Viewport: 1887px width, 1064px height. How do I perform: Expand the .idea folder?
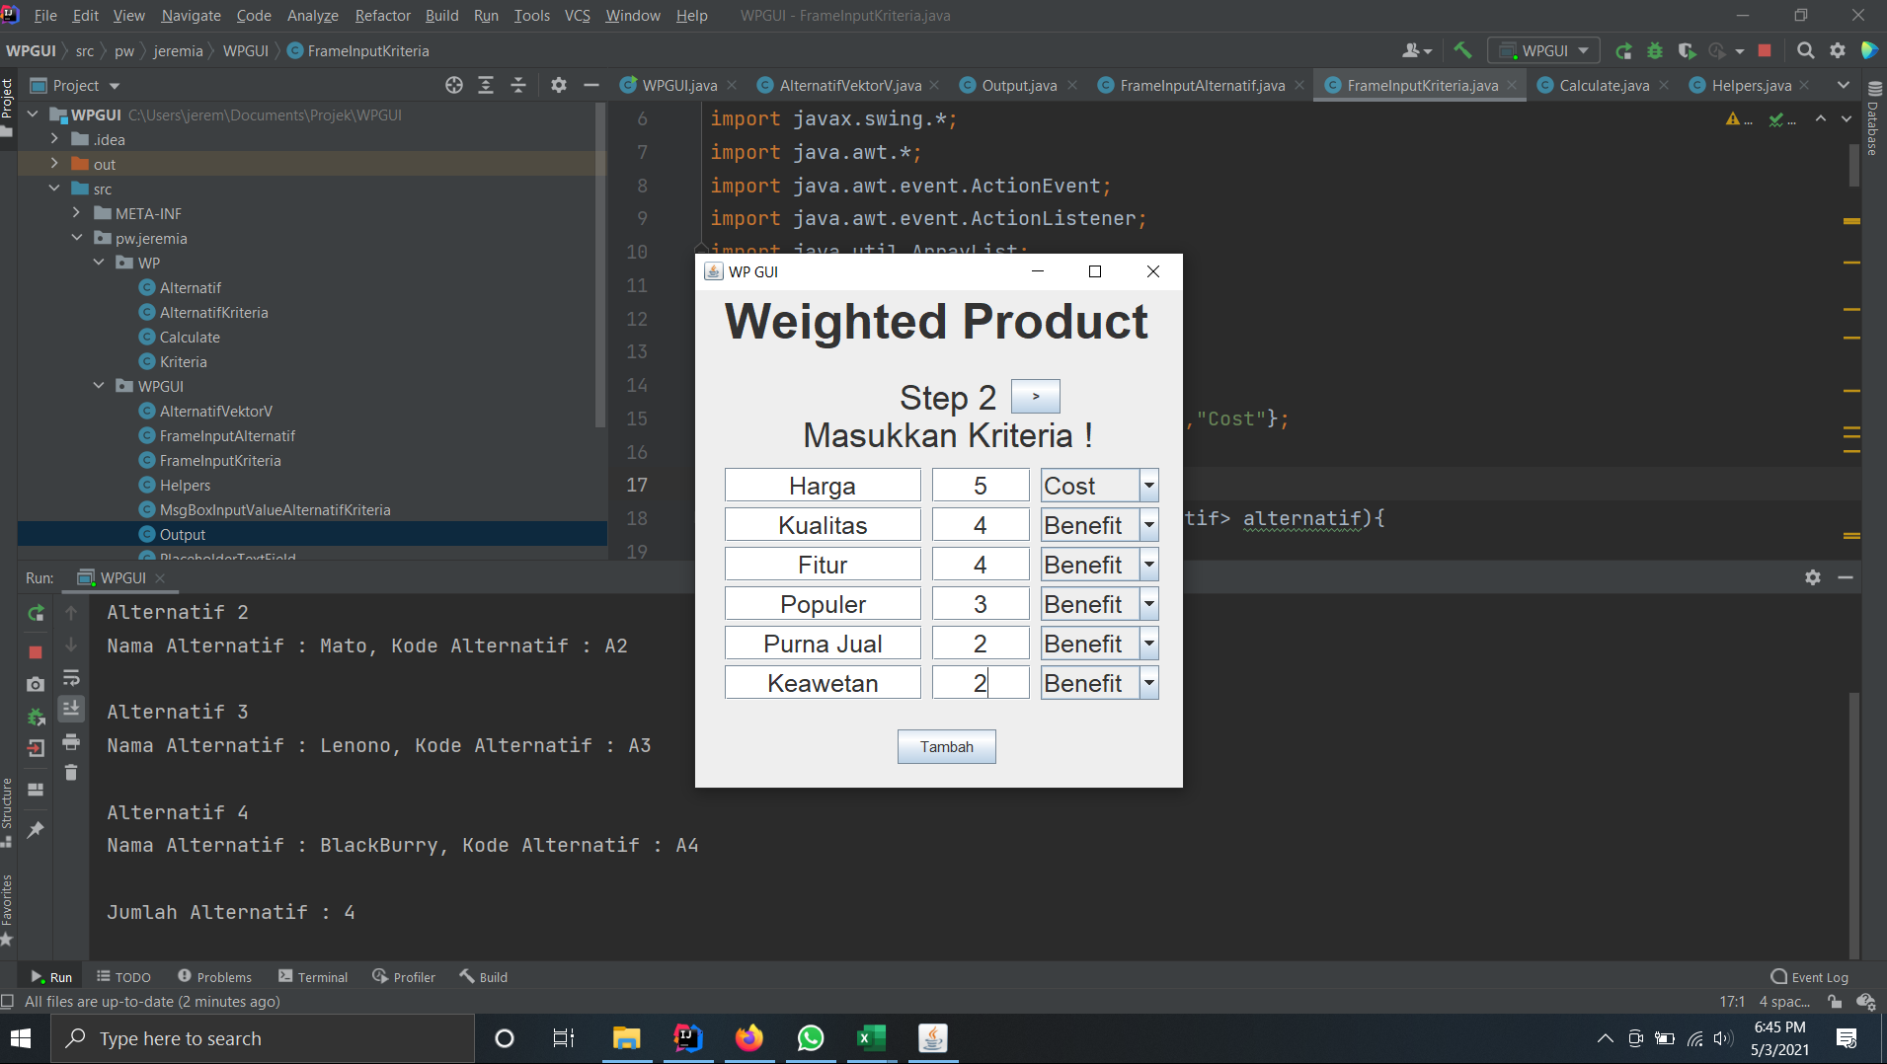tap(54, 139)
